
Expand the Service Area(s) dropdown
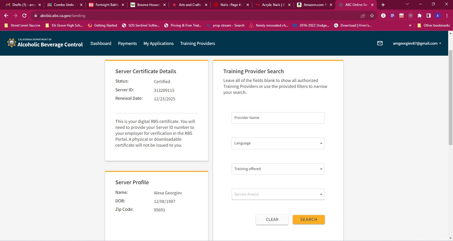click(278, 194)
